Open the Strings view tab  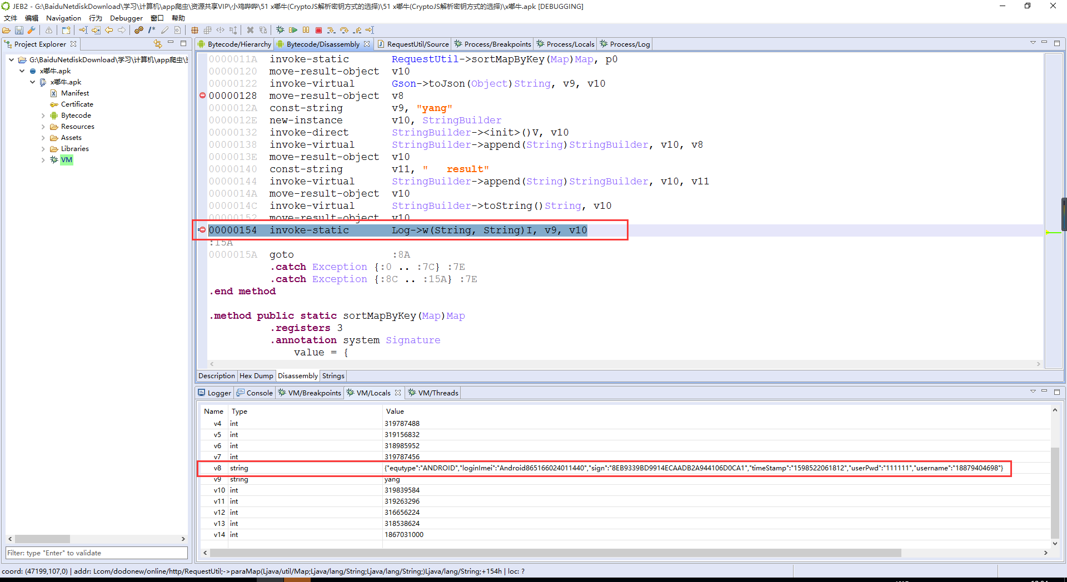tap(333, 376)
